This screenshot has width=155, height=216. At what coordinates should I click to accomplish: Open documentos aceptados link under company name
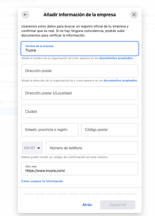click(x=116, y=58)
